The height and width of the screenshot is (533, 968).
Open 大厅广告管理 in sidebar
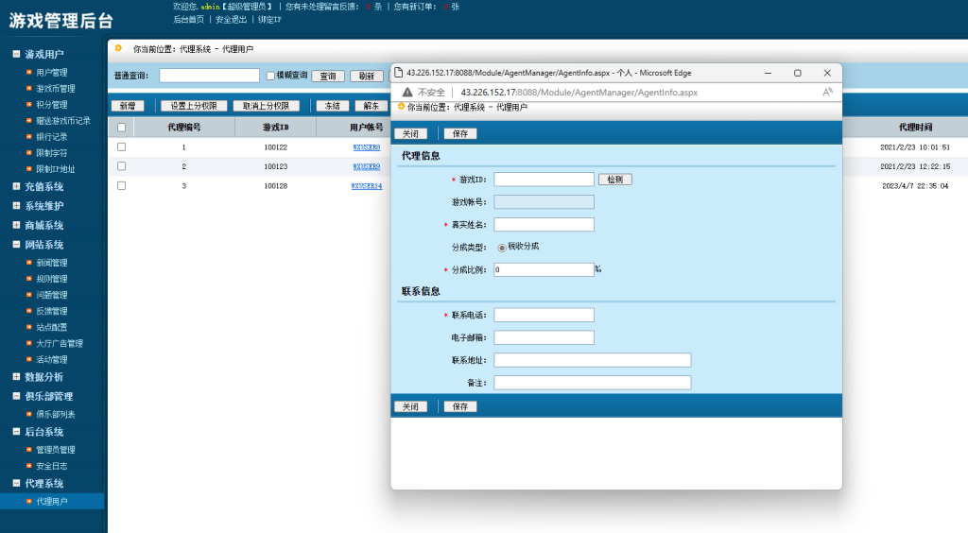[60, 343]
